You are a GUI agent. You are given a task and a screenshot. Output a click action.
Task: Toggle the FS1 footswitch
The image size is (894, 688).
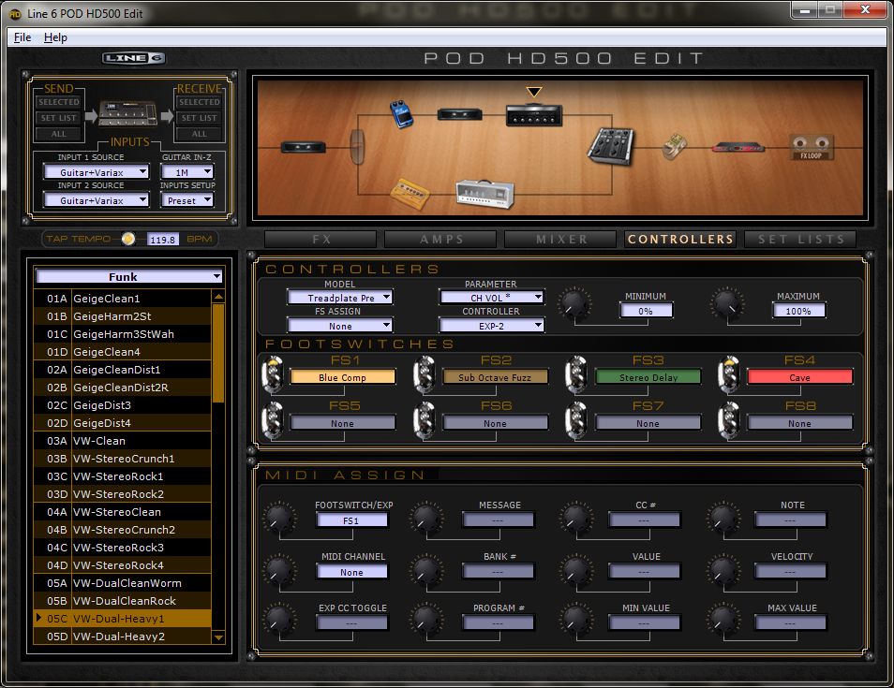273,374
